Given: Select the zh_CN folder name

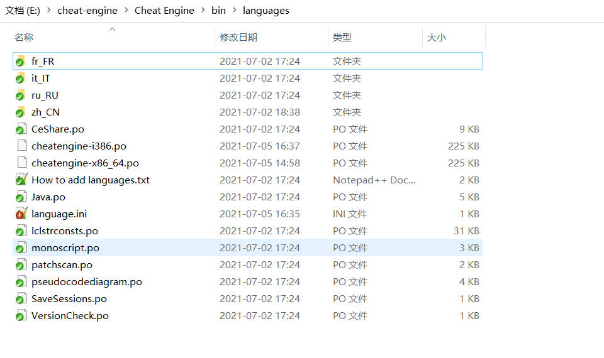Looking at the screenshot, I should tap(45, 112).
